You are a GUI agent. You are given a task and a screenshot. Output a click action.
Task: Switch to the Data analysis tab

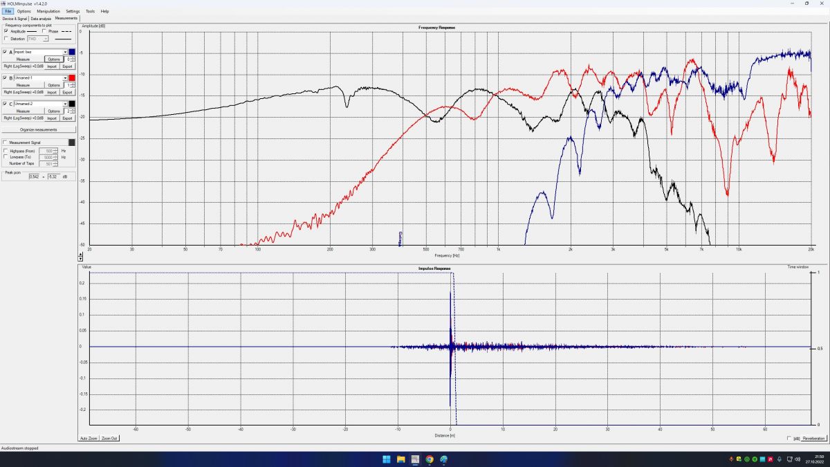pos(41,19)
